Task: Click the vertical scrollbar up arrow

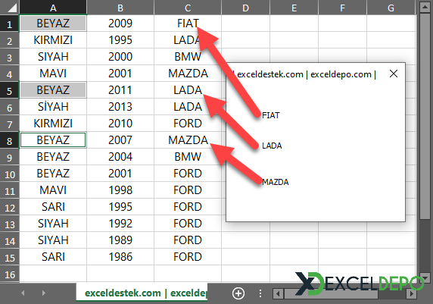Action: point(424,7)
